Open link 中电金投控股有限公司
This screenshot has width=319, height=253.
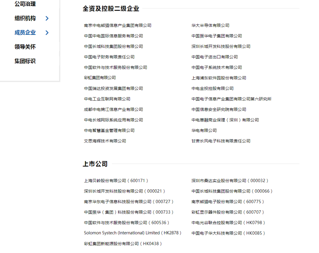pos(212,88)
